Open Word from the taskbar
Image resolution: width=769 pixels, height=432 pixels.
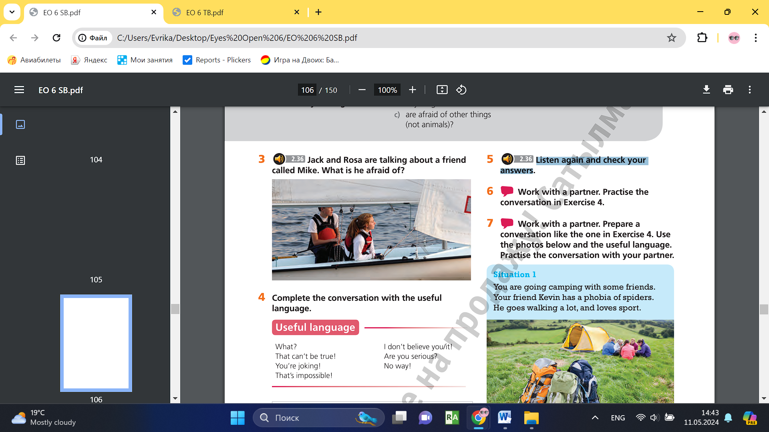click(x=505, y=418)
